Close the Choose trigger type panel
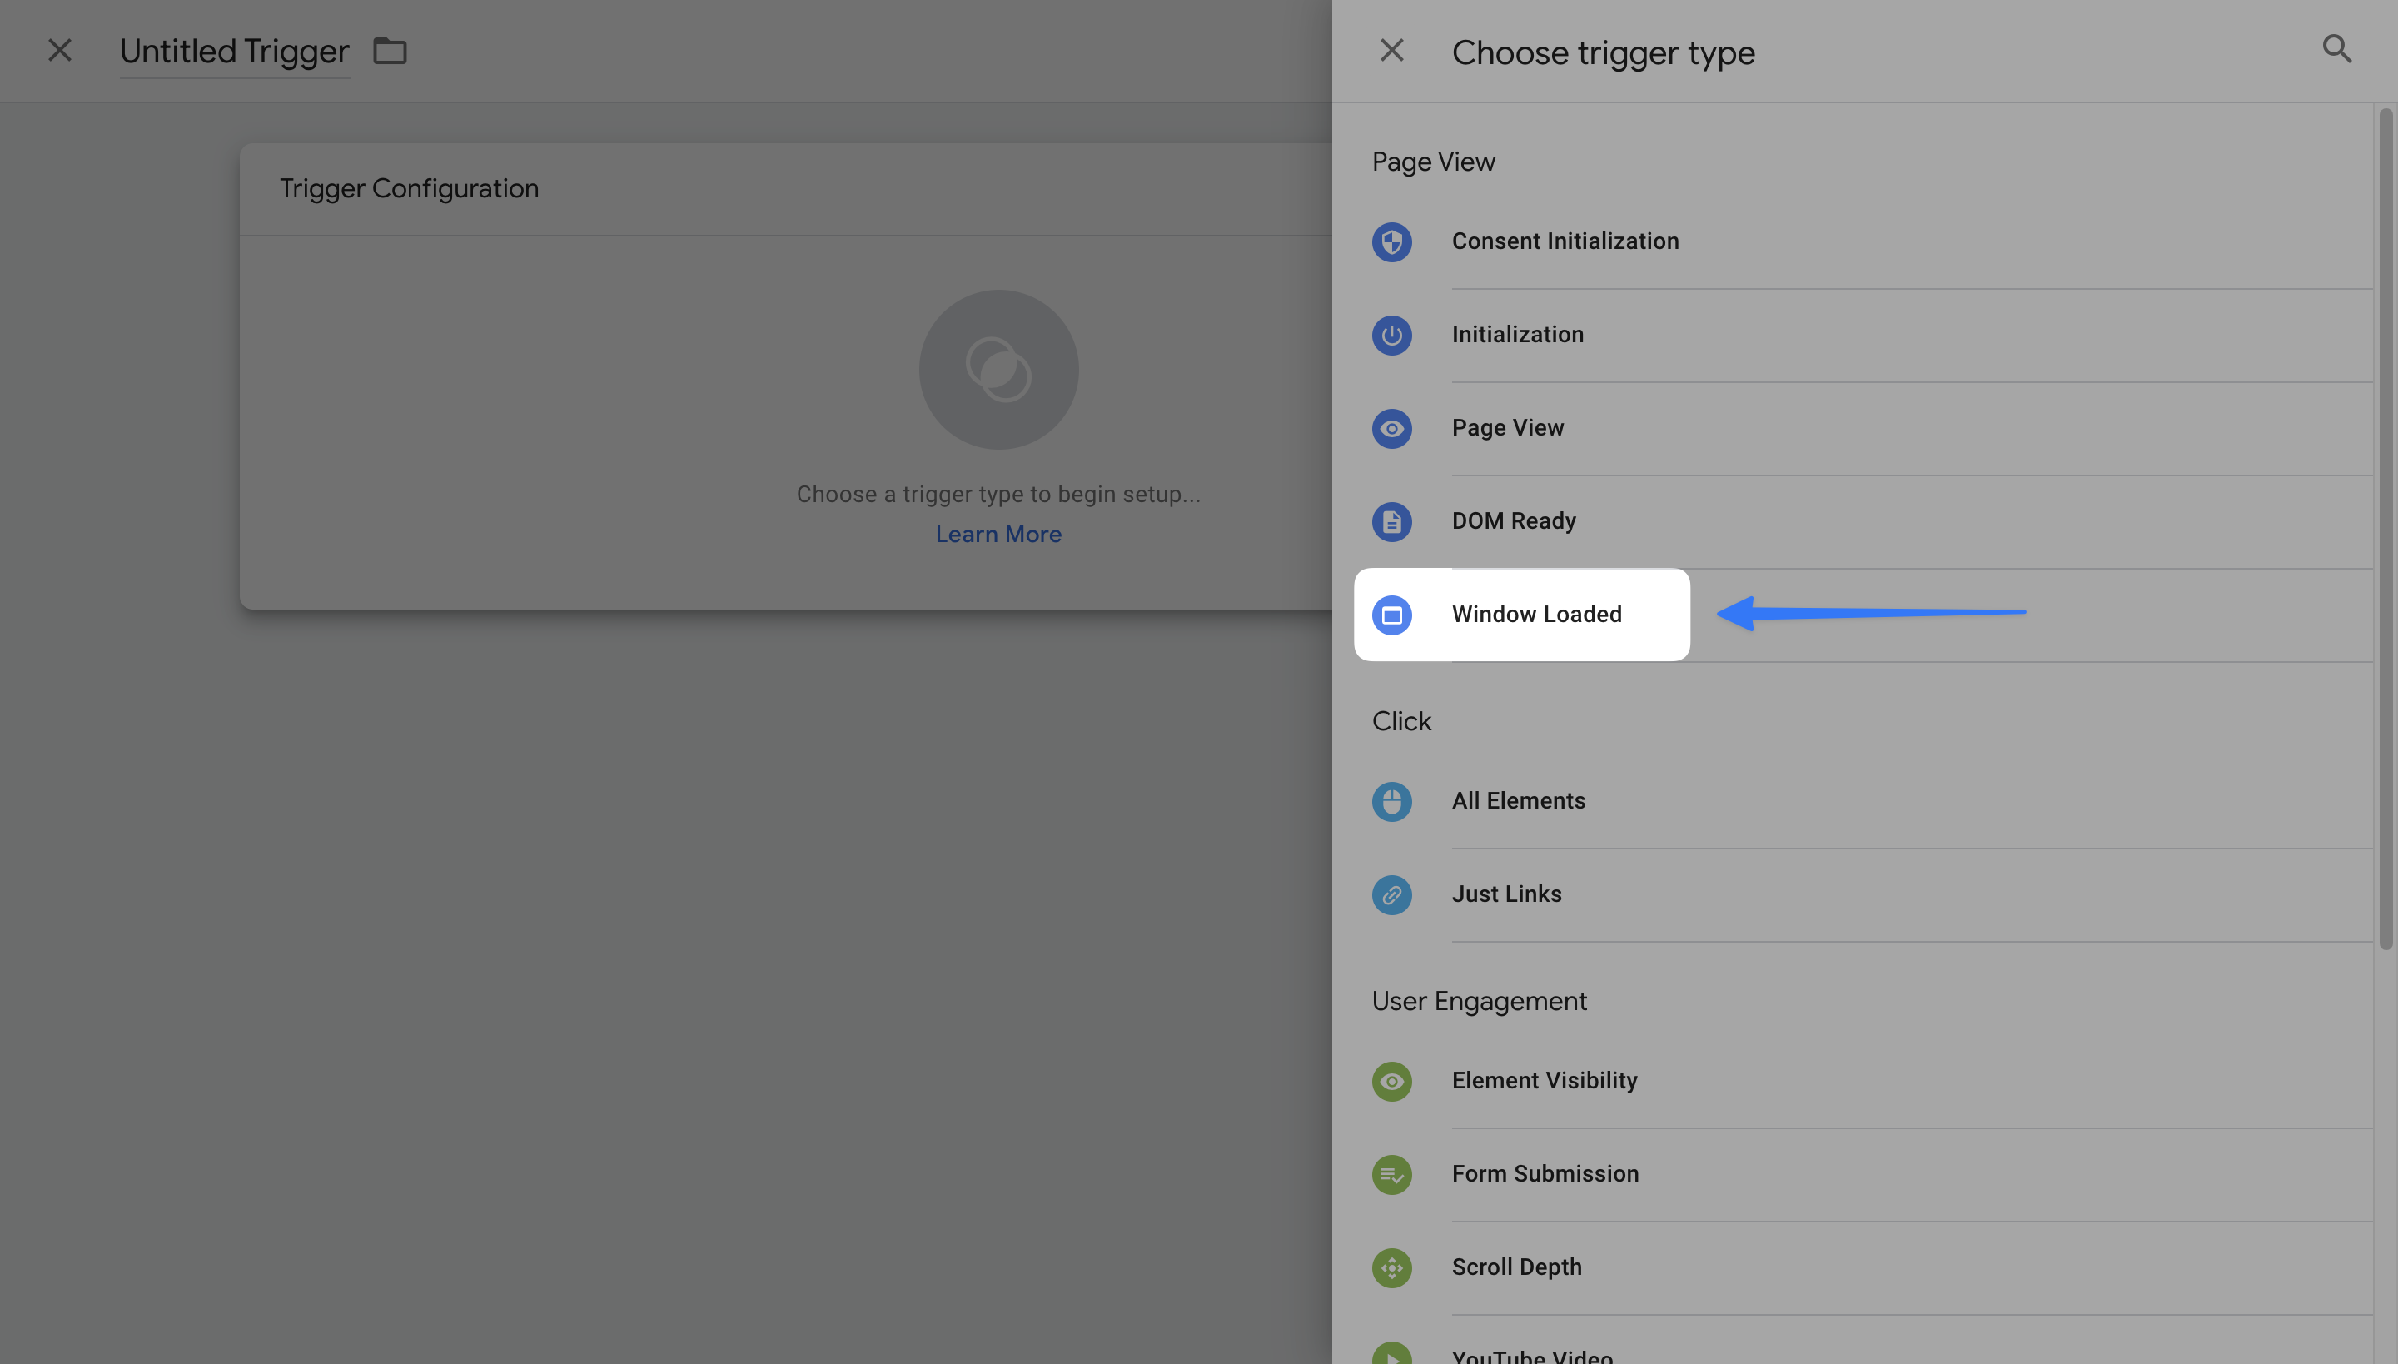 tap(1391, 51)
